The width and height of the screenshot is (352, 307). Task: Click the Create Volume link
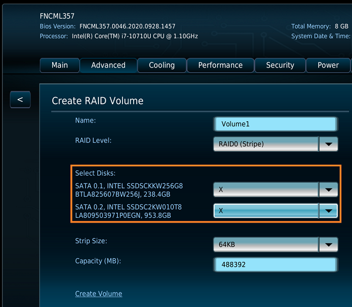(99, 294)
